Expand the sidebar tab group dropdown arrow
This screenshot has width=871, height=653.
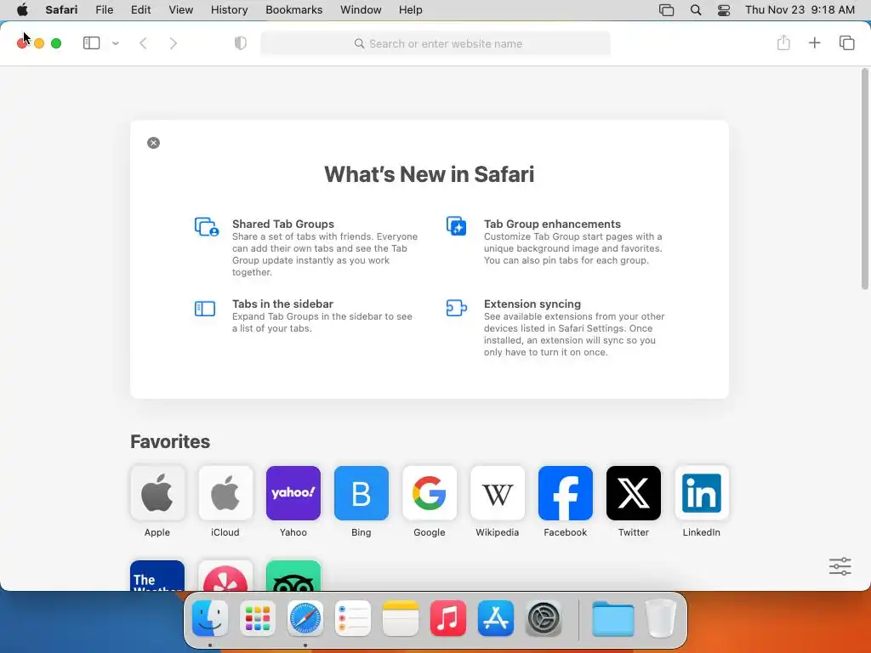coord(116,43)
